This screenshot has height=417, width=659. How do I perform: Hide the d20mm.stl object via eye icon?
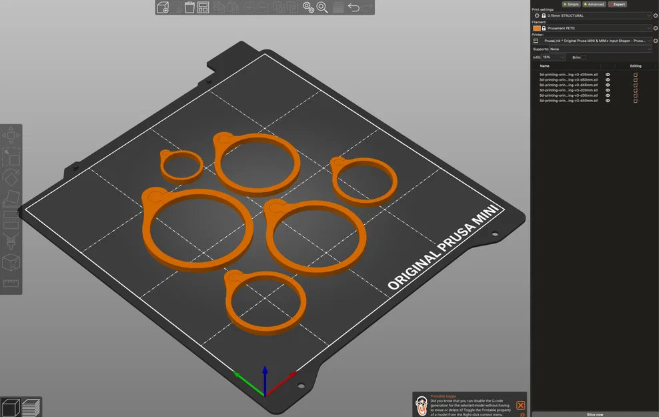tap(608, 90)
